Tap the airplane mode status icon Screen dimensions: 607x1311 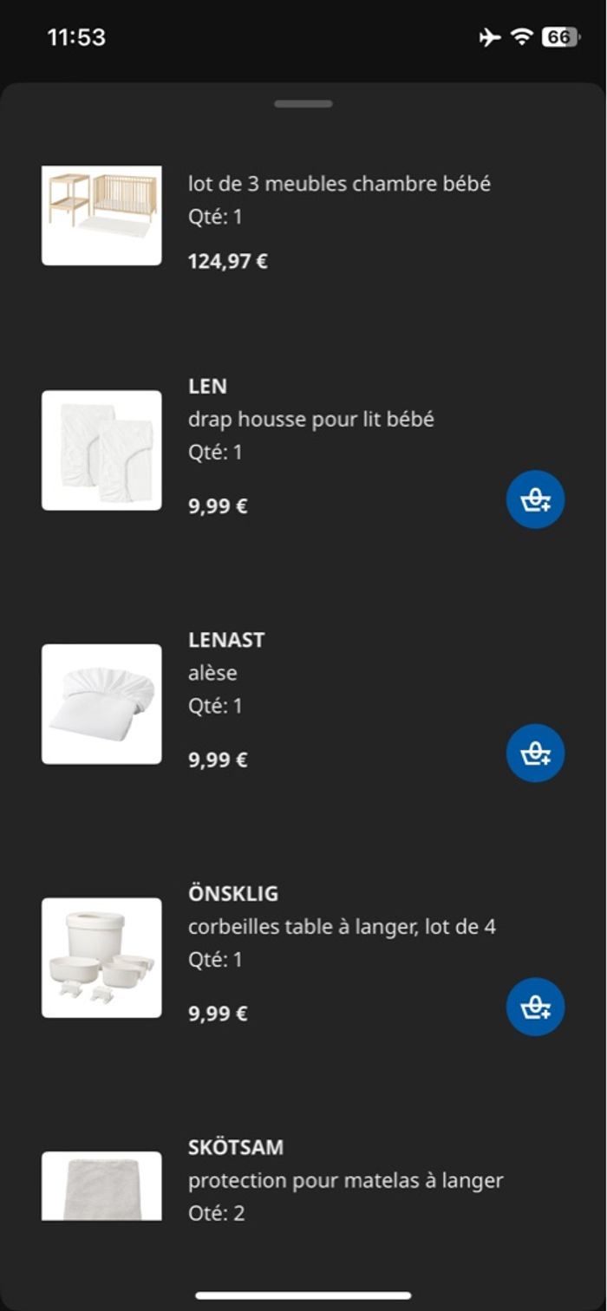pos(489,37)
